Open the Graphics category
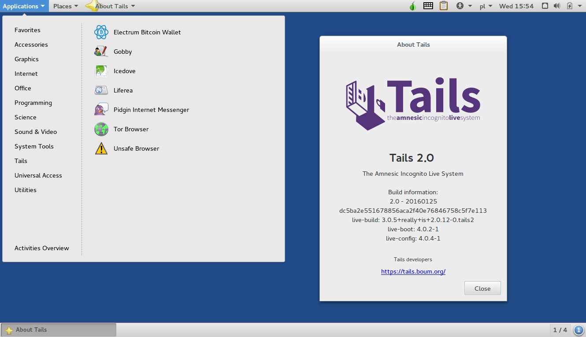The image size is (586, 337). click(26, 59)
